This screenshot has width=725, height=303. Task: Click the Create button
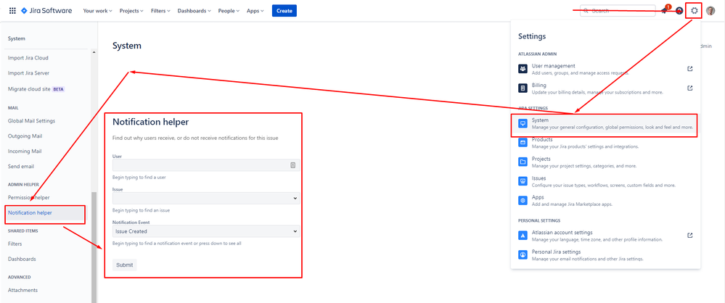click(x=284, y=11)
